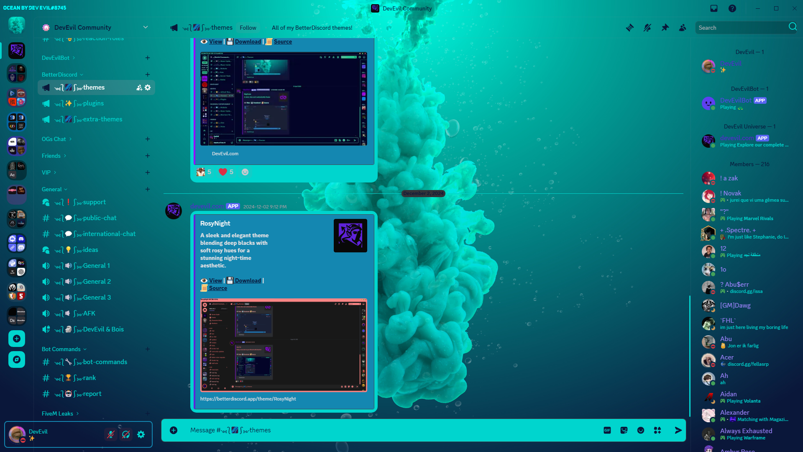The height and width of the screenshot is (452, 803).
Task: Open the threads browser icon
Action: tap(629, 27)
